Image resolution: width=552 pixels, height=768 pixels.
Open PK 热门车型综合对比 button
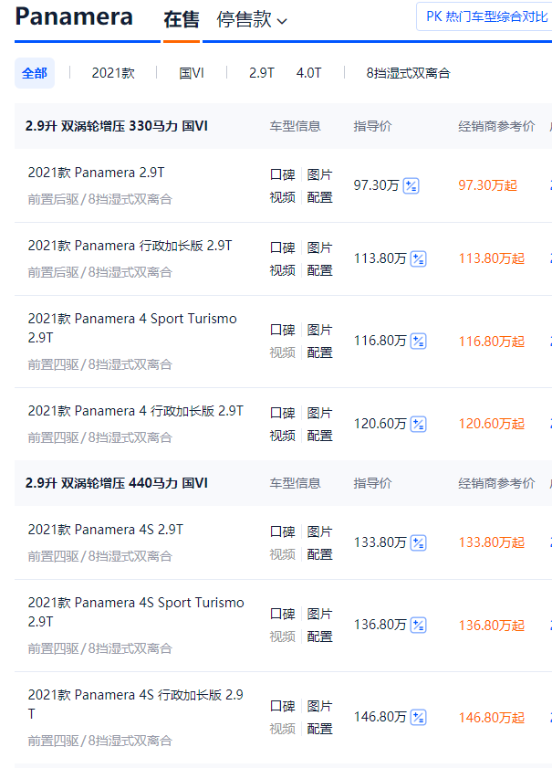point(485,16)
